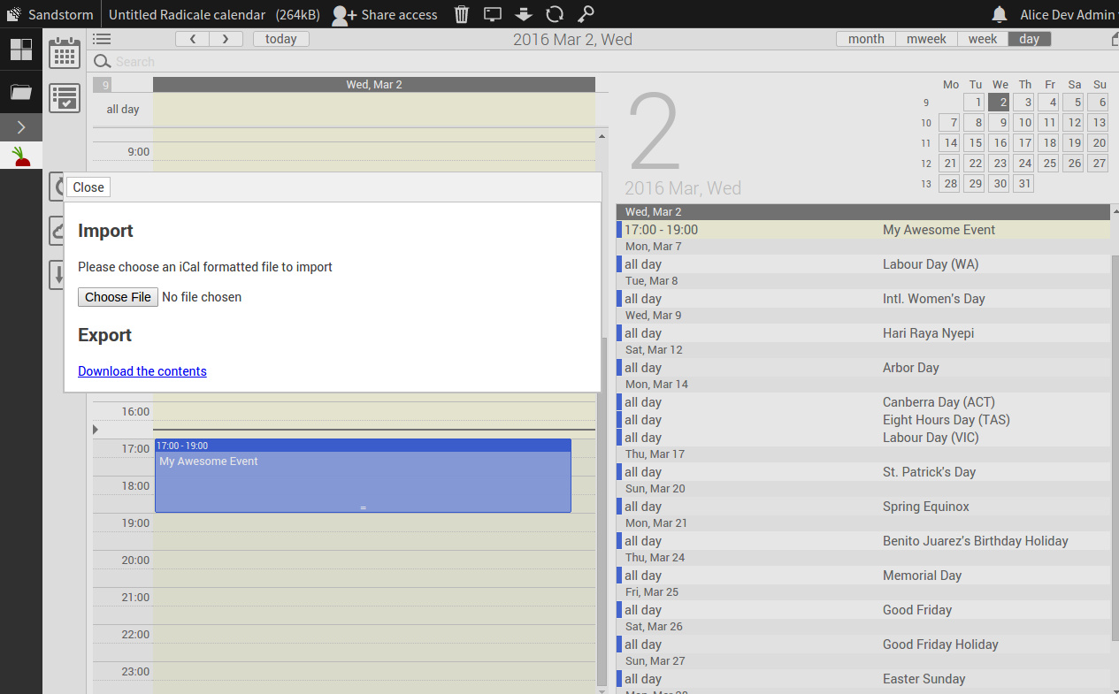Viewport: 1119px width, 694px height.
Task: Click the download backup arrow icon
Action: click(523, 14)
